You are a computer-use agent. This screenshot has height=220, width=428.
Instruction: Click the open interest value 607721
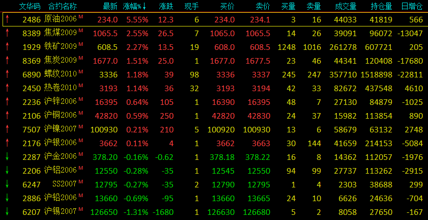[379, 47]
